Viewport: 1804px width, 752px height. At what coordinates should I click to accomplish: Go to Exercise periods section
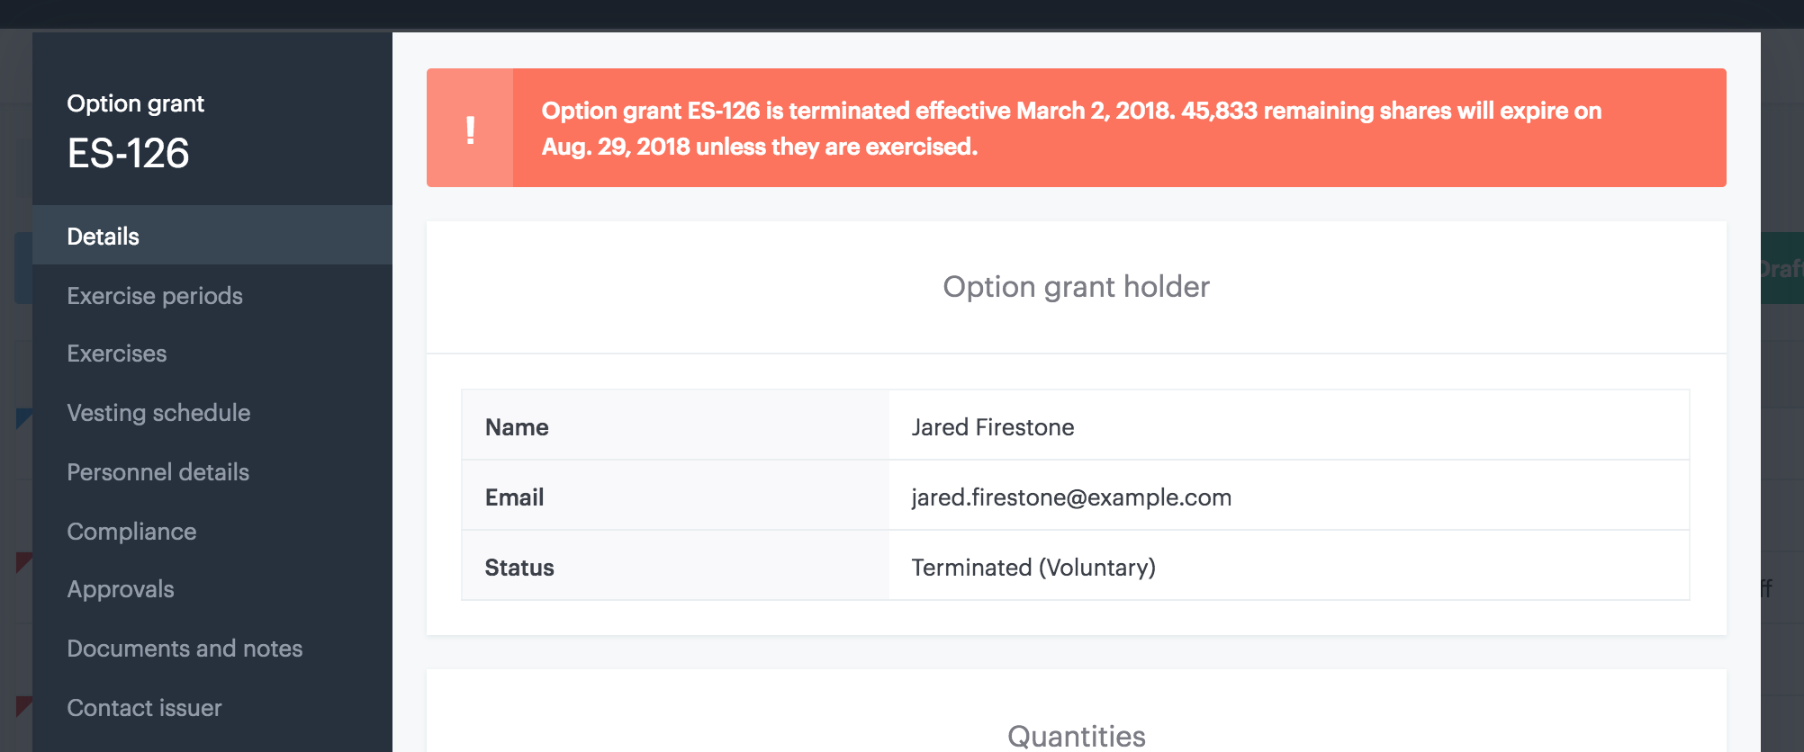pos(155,296)
